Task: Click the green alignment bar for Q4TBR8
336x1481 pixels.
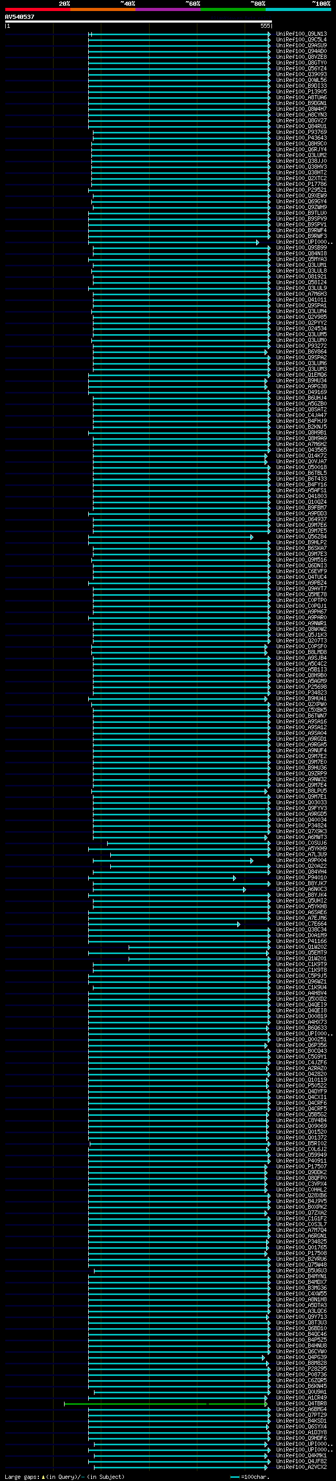Action: (x=165, y=1403)
